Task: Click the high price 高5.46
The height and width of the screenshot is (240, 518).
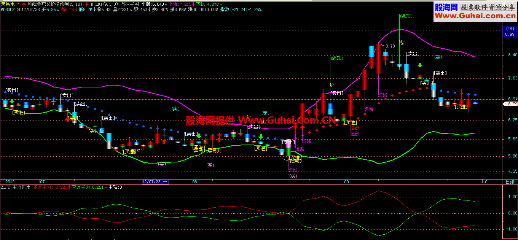Action: (67, 9)
